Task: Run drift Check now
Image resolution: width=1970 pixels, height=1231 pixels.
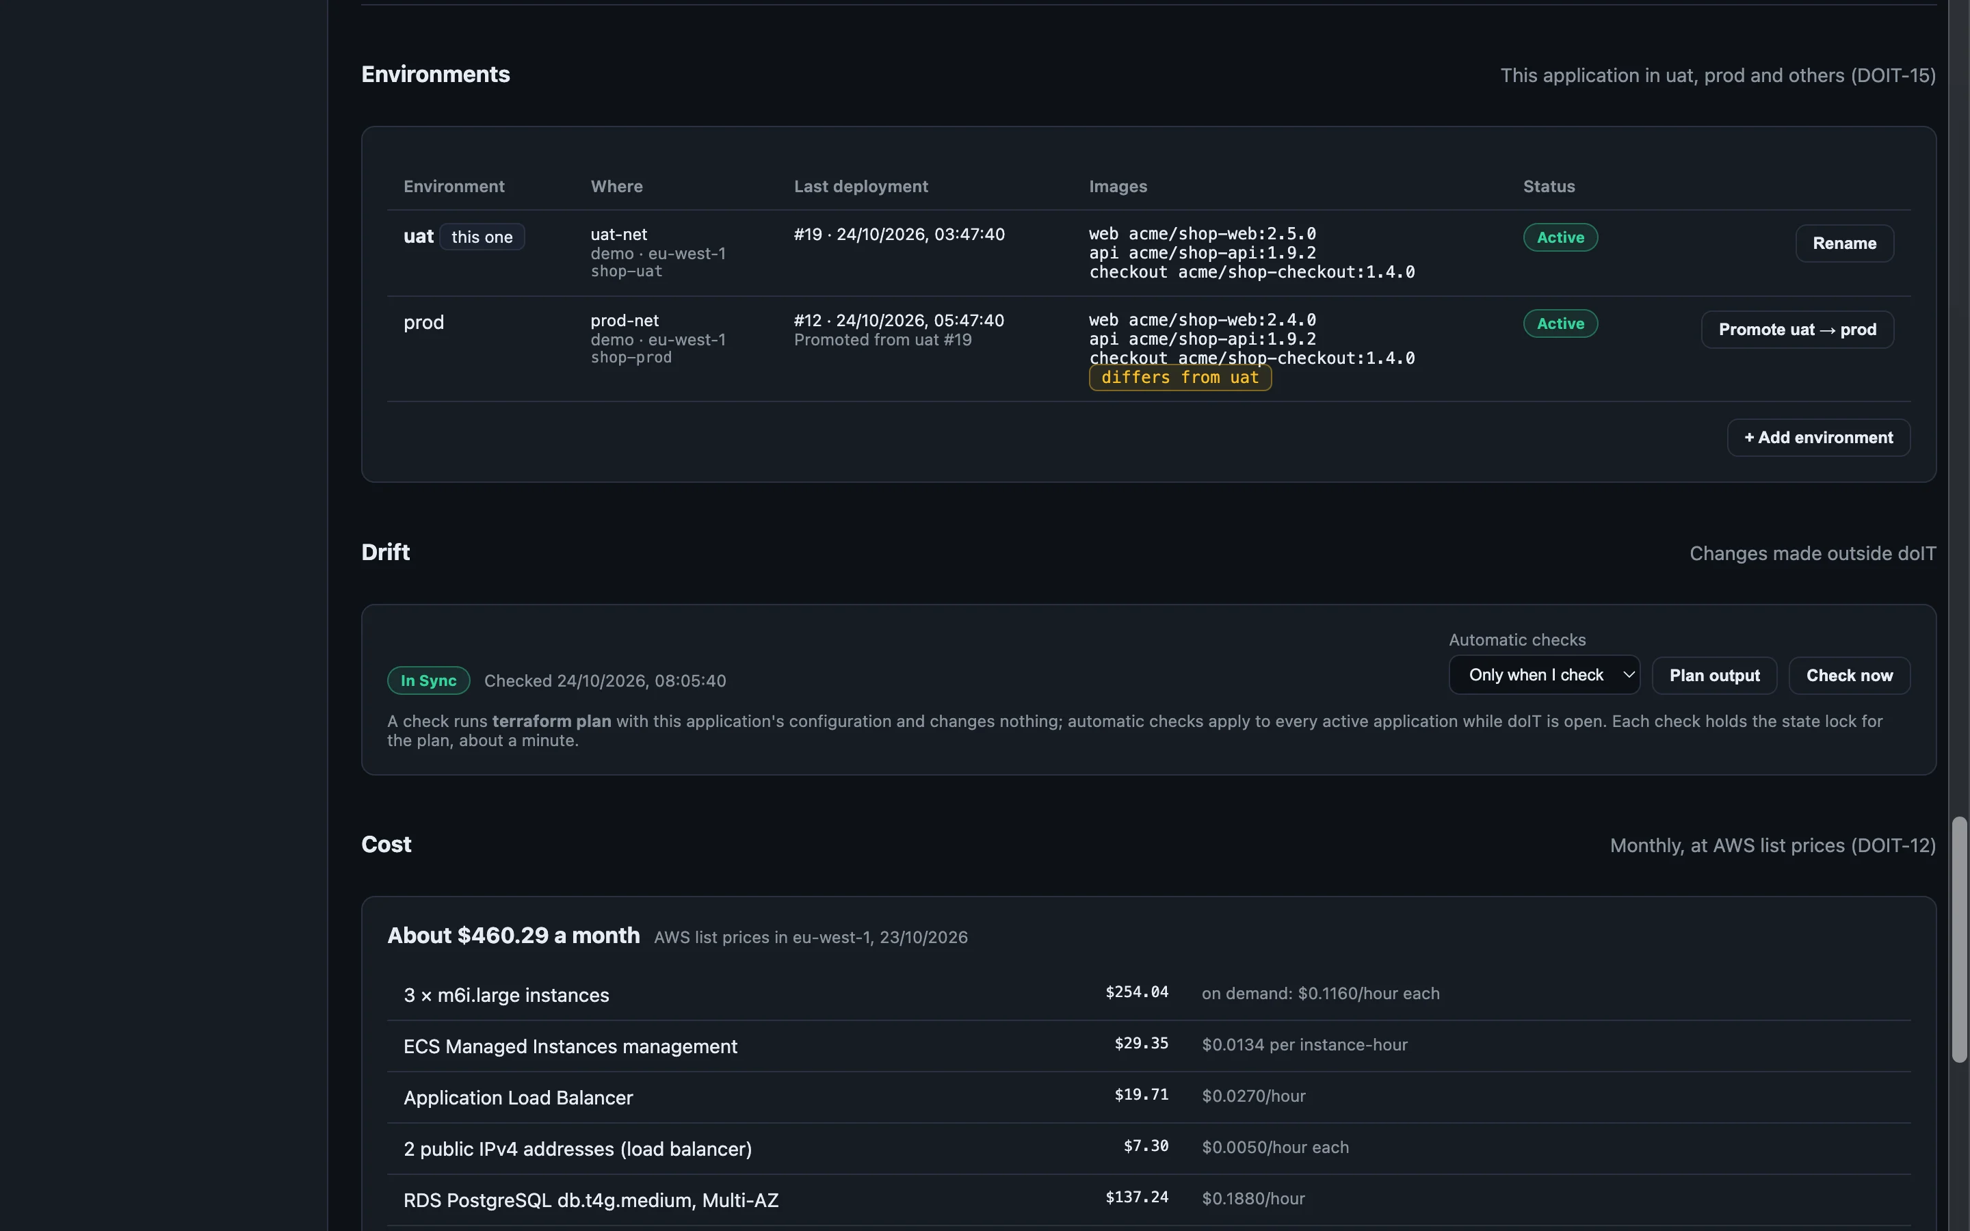Action: coord(1849,676)
